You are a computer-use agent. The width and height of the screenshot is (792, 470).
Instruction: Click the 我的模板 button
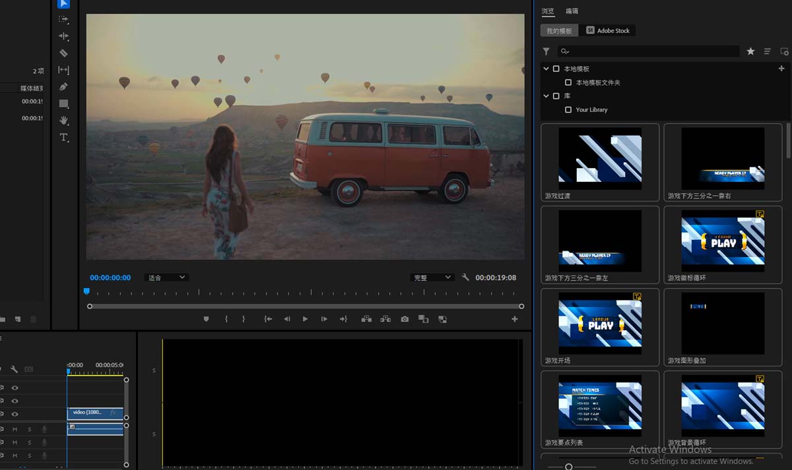[559, 30]
